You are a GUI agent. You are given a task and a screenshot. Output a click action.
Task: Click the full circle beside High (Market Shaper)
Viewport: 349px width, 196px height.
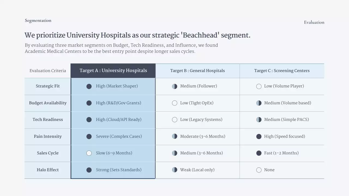click(x=89, y=86)
